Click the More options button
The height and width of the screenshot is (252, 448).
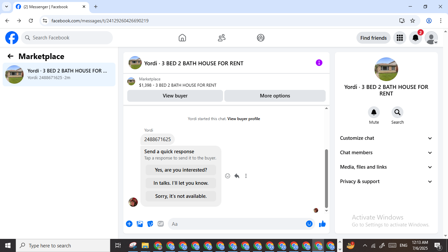tap(275, 96)
